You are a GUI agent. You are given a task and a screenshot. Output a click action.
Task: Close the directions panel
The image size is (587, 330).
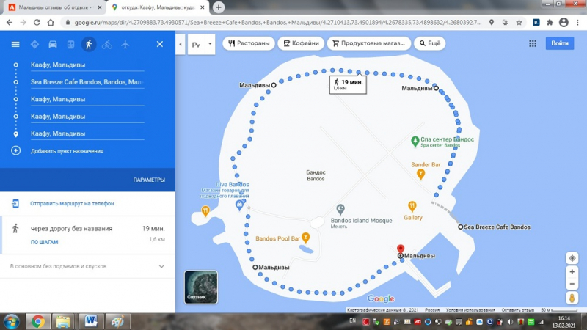point(160,45)
